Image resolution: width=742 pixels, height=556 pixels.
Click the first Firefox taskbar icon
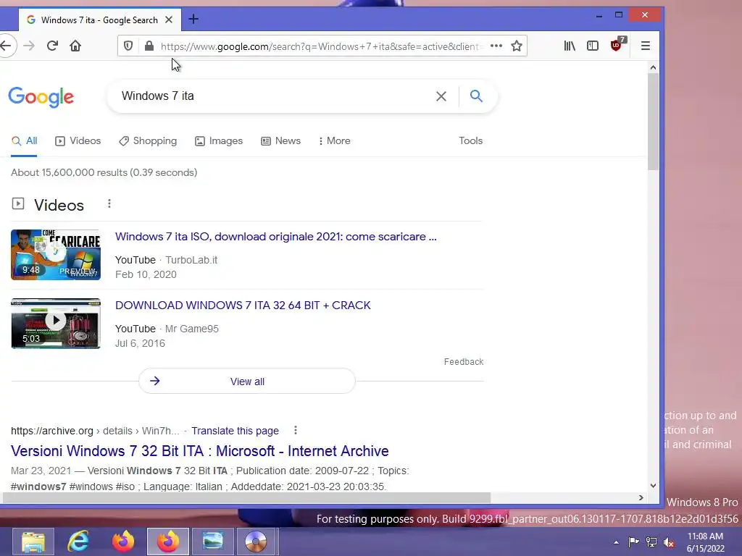123,542
